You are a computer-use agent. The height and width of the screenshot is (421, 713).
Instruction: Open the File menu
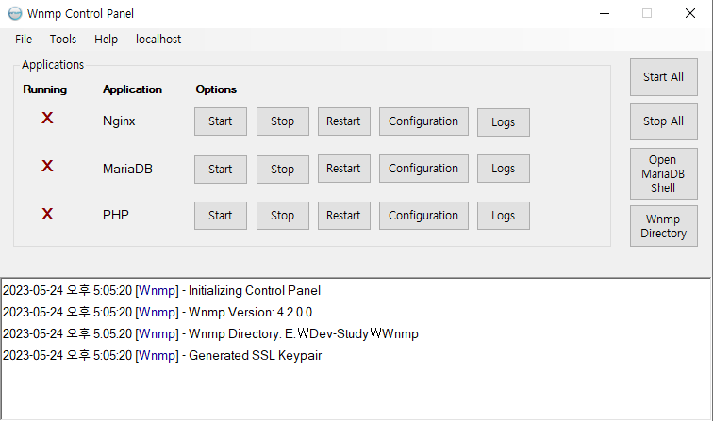(24, 40)
